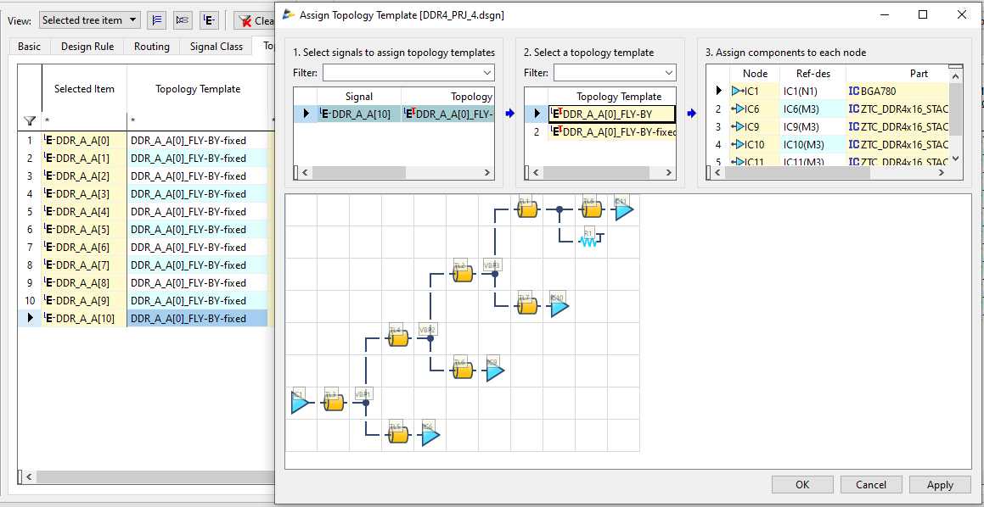984x507 pixels.
Task: Click the OK button
Action: tap(801, 484)
